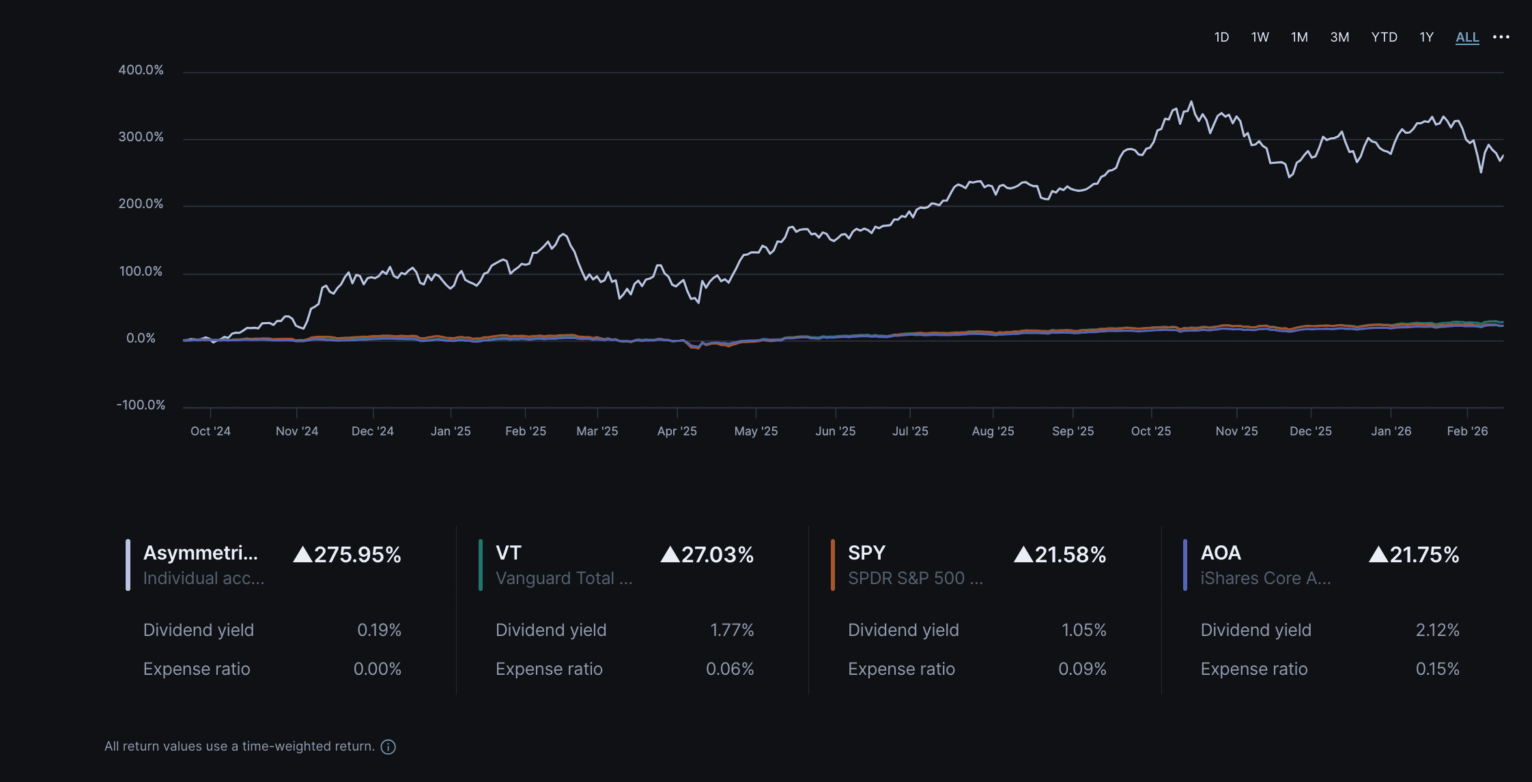Open the chart options ellipsis menu
Screen dimensions: 1532x782
[1501, 37]
